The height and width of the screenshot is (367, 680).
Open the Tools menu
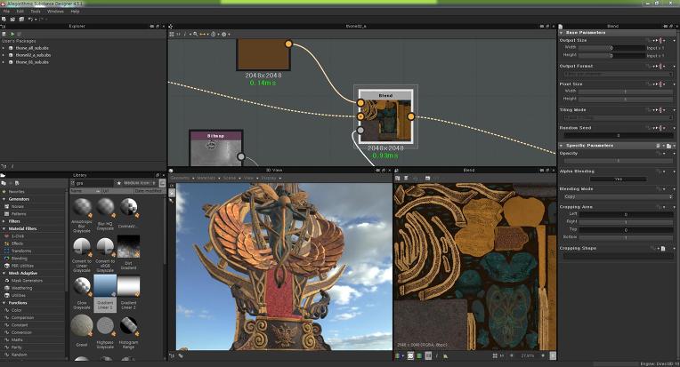pyautogui.click(x=36, y=12)
